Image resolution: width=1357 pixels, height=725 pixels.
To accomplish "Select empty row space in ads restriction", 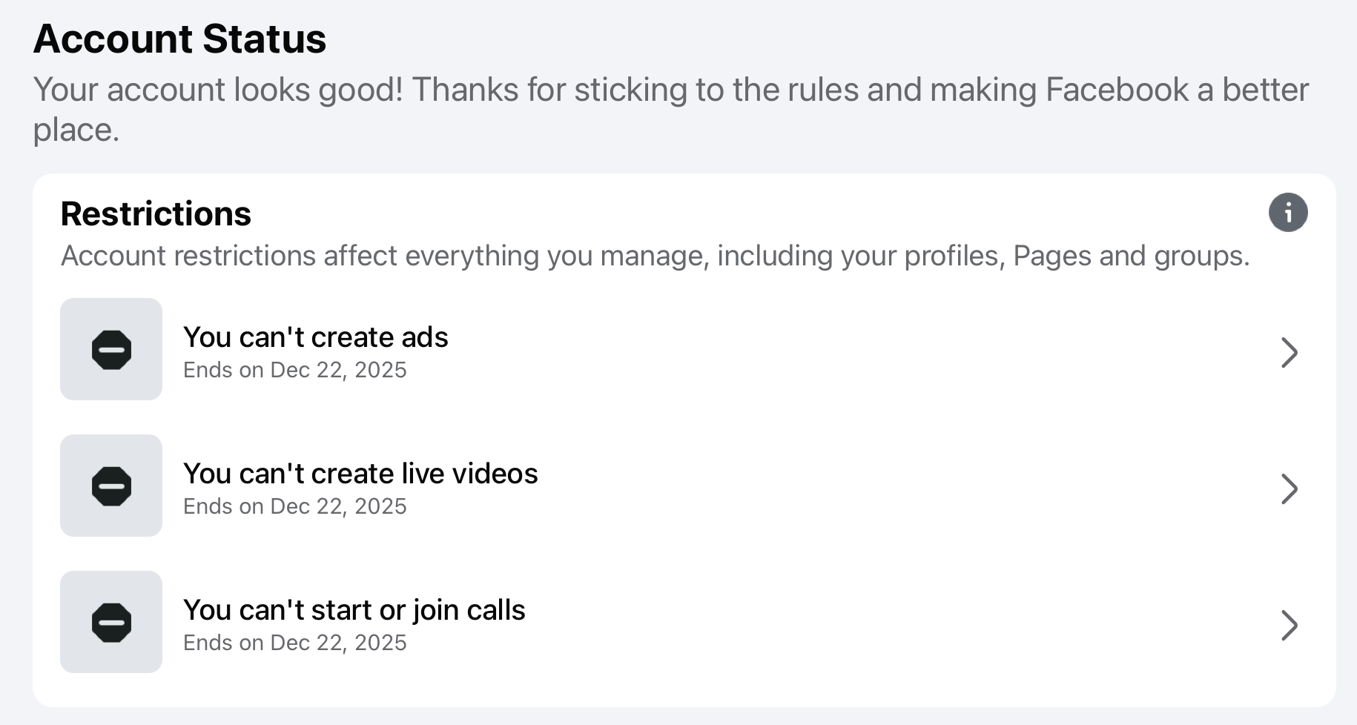I will coord(853,350).
